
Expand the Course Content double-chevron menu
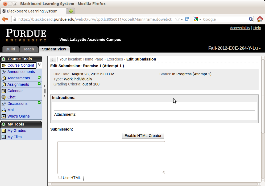39,65
